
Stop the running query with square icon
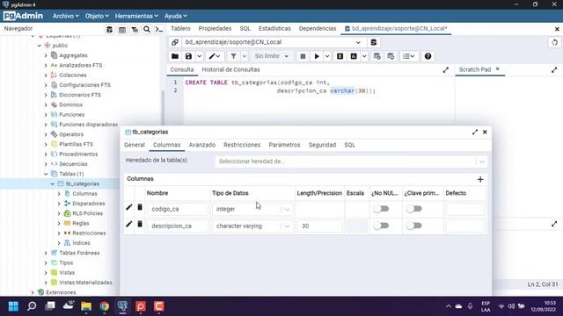coord(303,56)
